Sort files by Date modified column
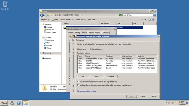 point(107,24)
